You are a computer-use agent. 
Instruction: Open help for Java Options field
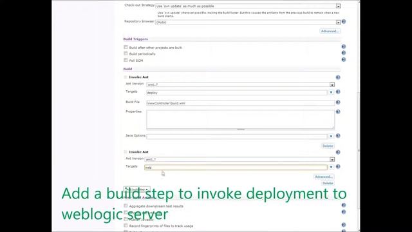(x=338, y=136)
